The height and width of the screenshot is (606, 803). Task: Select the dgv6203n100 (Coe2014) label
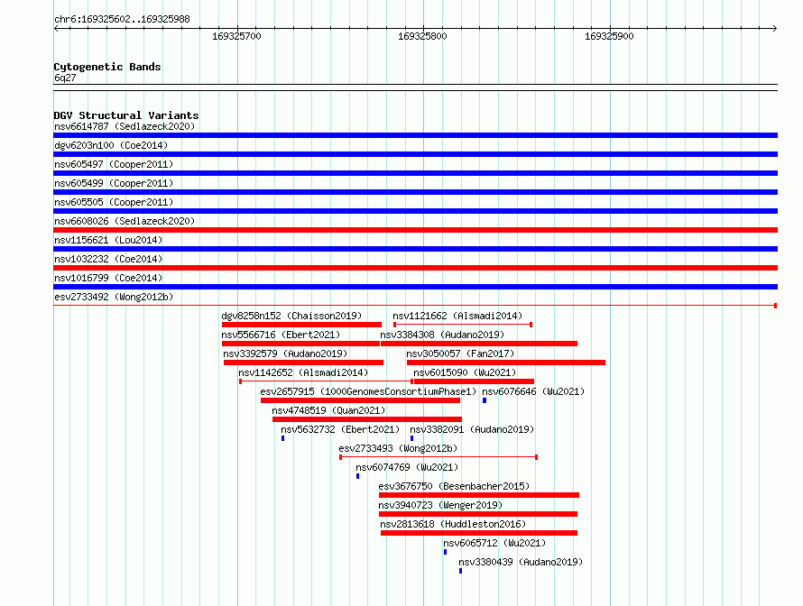(x=111, y=145)
